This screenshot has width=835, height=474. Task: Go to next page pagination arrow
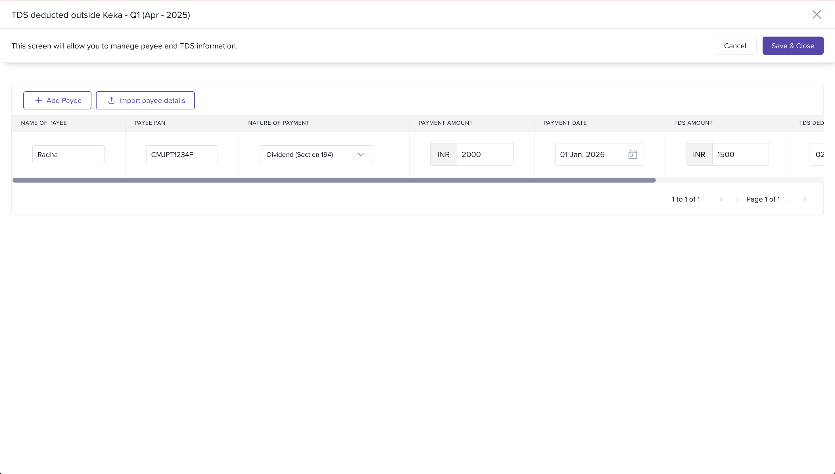coord(789,200)
